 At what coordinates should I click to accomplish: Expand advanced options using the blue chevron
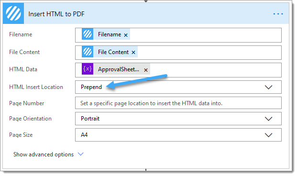click(81, 154)
